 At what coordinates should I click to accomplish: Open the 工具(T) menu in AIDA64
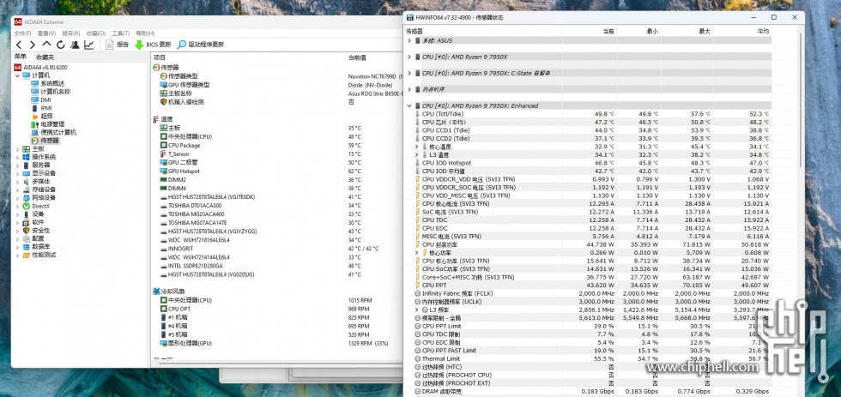point(121,33)
